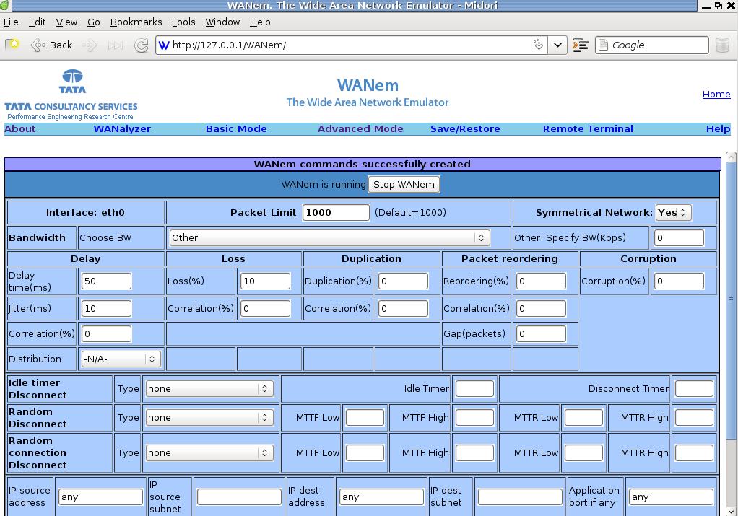Click the Back arrow icon
The height and width of the screenshot is (516, 738).
coord(38,45)
